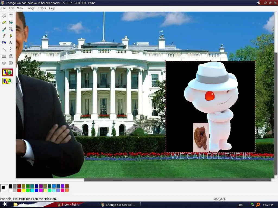Select the dark red maroon swatch
278x208 pixels.
tap(19, 186)
